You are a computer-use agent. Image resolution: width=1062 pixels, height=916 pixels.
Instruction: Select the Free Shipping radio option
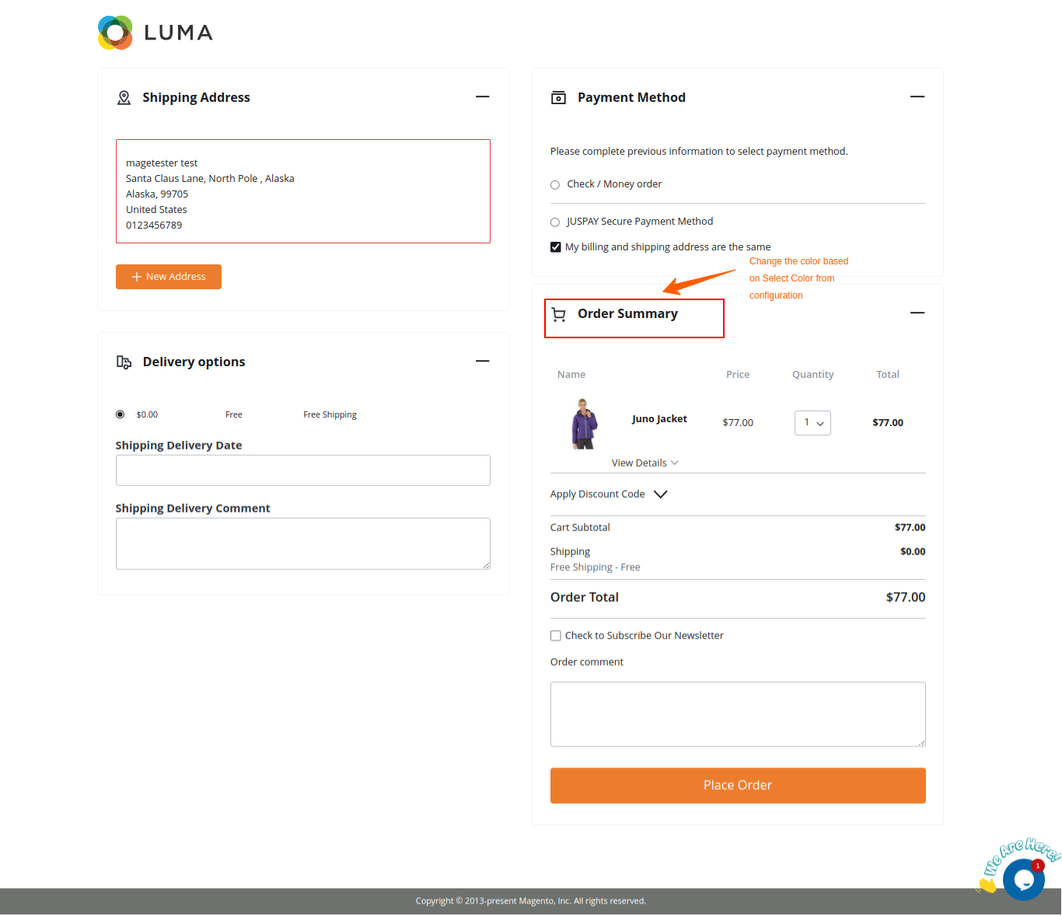[x=120, y=414]
